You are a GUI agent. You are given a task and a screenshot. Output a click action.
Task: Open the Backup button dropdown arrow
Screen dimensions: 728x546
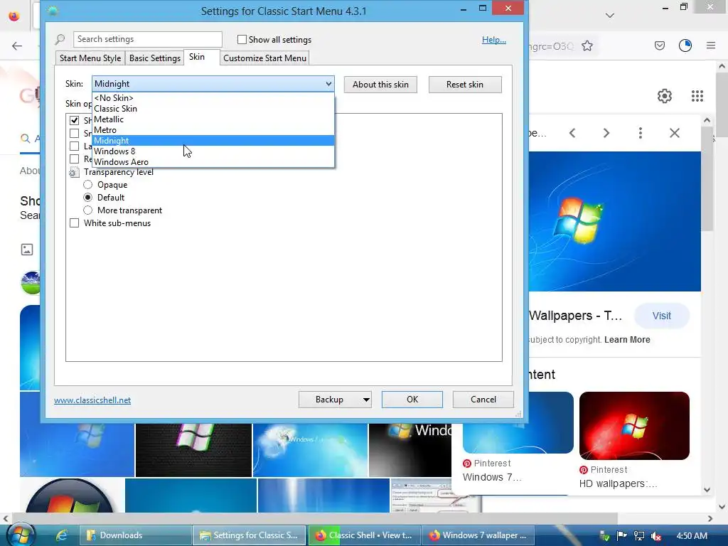(366, 400)
